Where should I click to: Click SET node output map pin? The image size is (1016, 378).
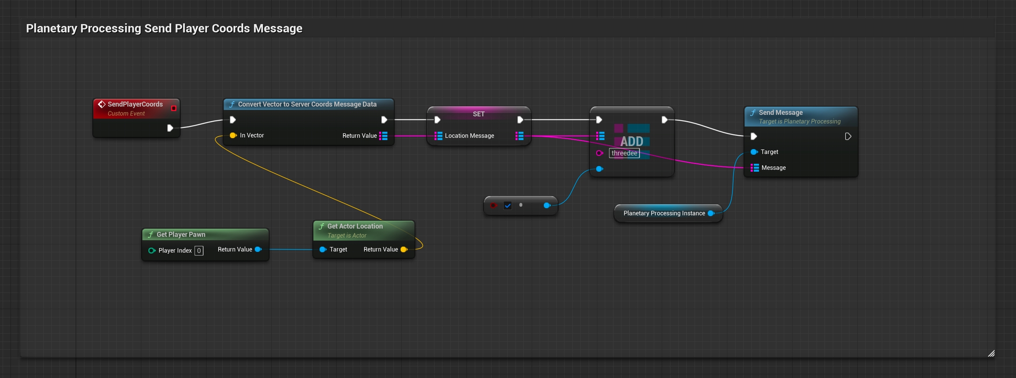(x=519, y=136)
